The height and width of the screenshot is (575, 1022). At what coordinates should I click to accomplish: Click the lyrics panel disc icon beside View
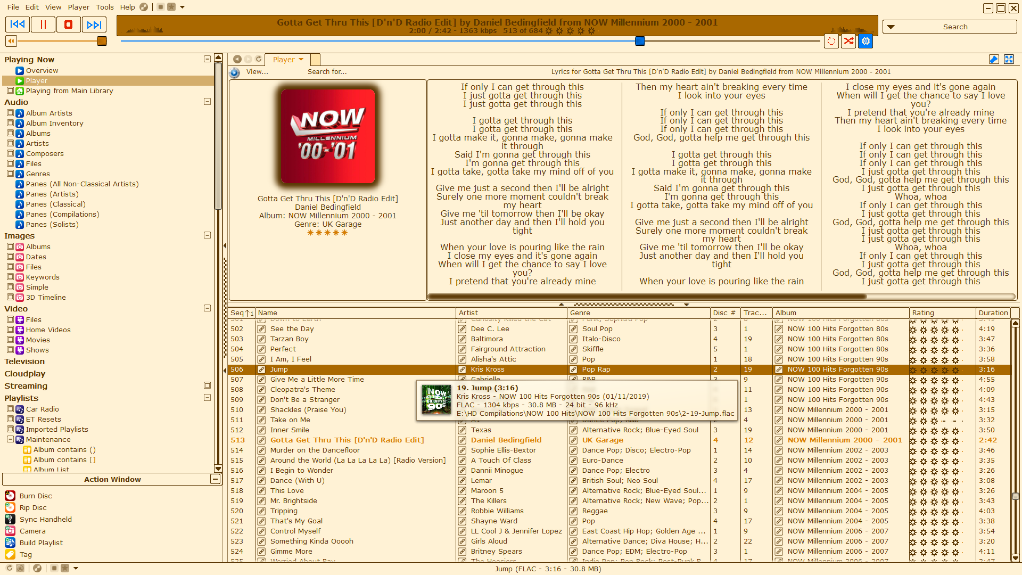point(234,72)
